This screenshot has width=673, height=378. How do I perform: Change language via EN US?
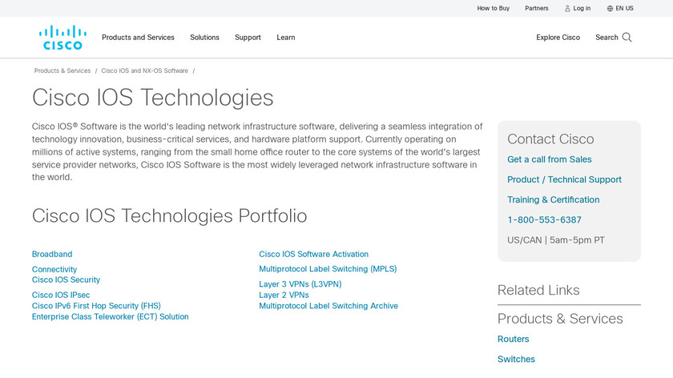click(624, 8)
